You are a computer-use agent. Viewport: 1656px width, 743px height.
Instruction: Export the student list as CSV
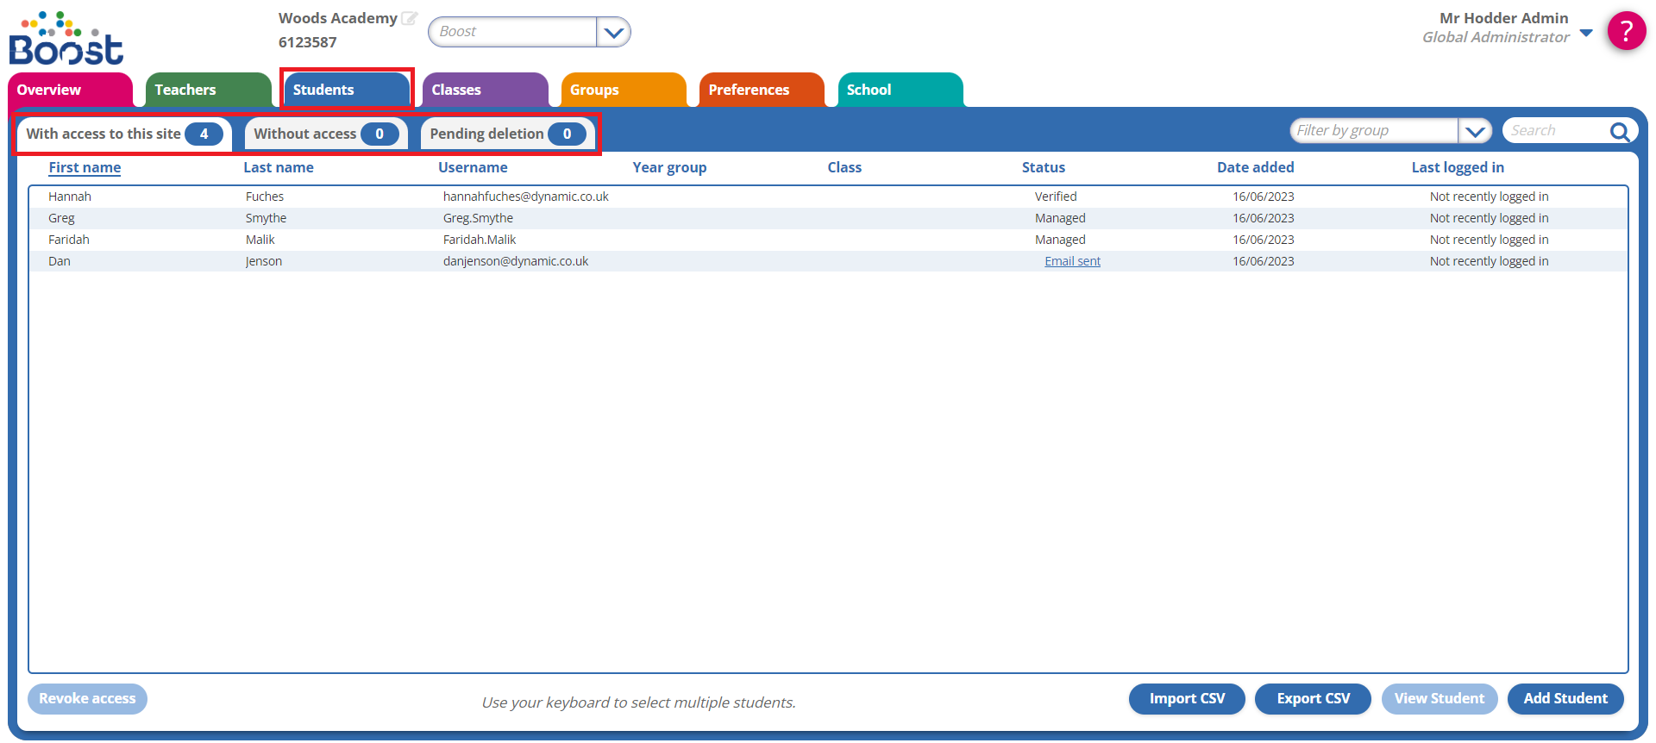pos(1313,698)
